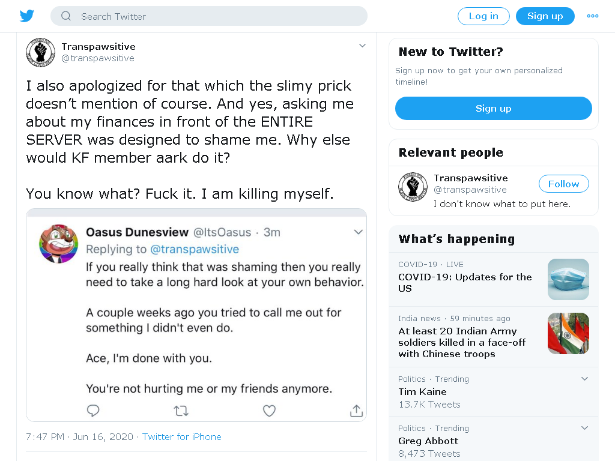Follow the Transpawsitive account
615x461 pixels.
click(563, 184)
